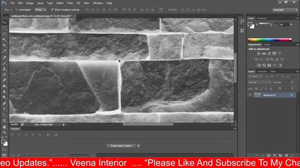Viewport: 300px width, 168px height.
Task: Select the Healing Brush tool
Action: [4, 57]
